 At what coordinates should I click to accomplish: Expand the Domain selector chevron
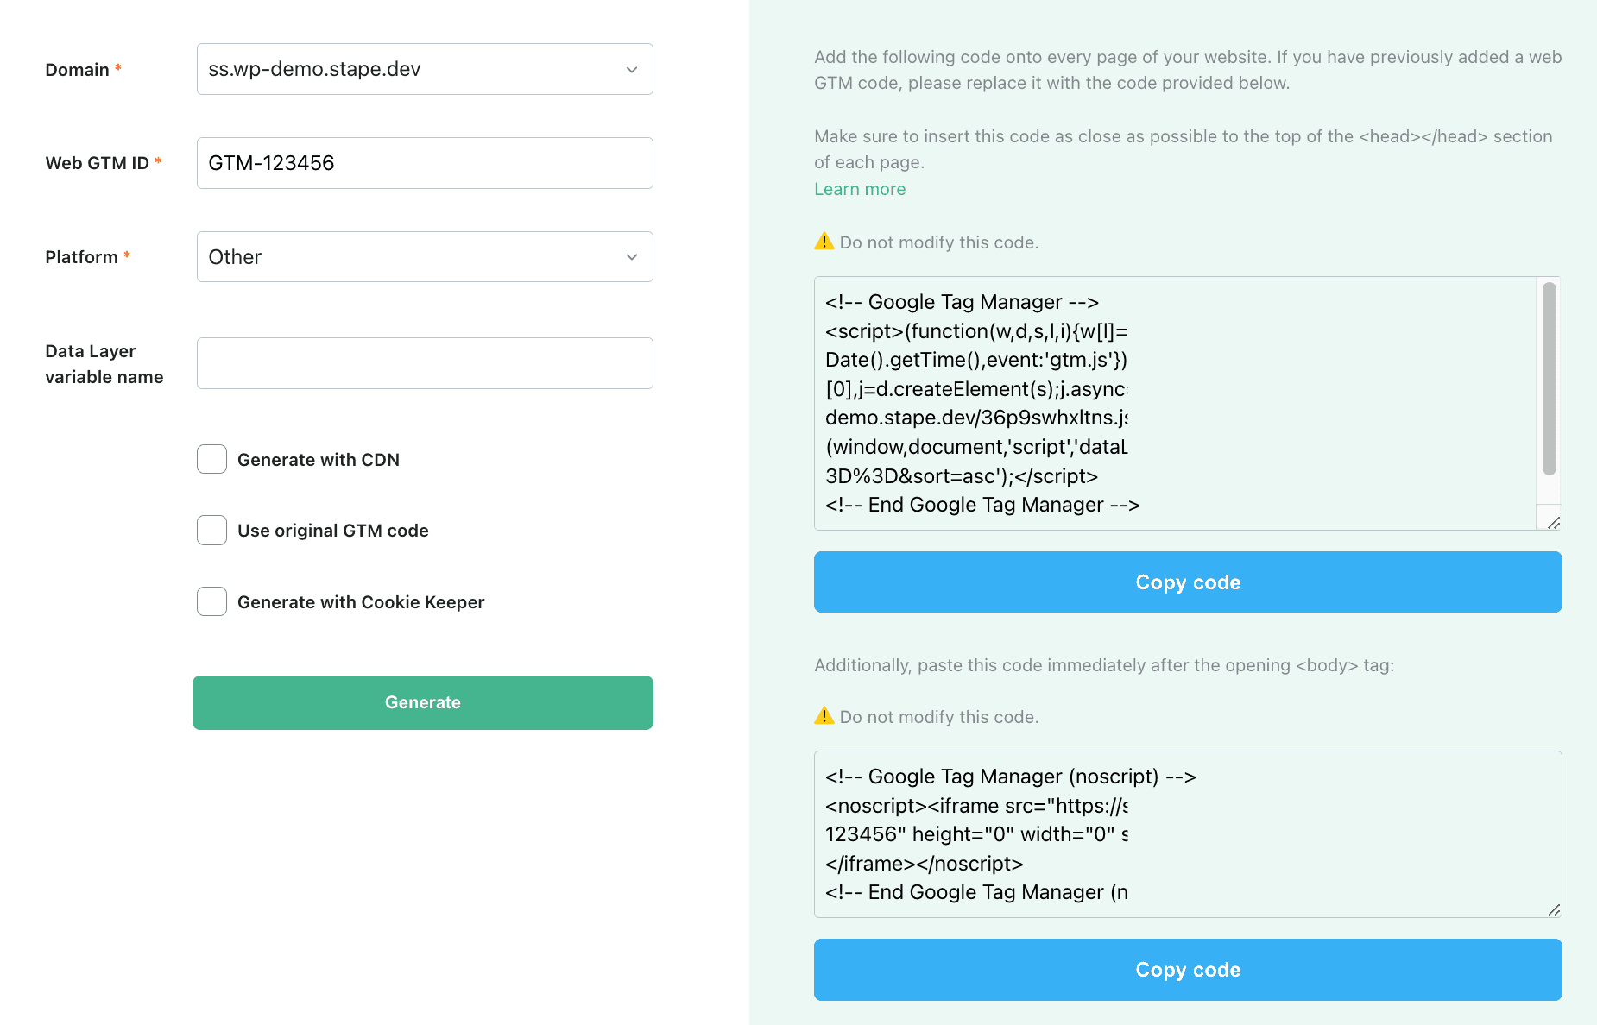(631, 69)
